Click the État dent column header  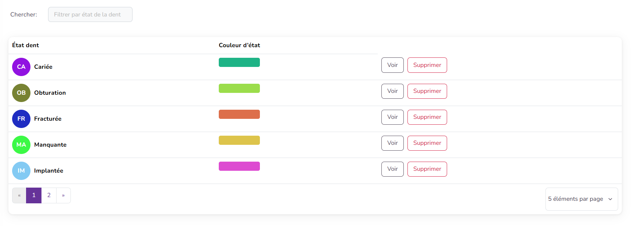tap(25, 45)
